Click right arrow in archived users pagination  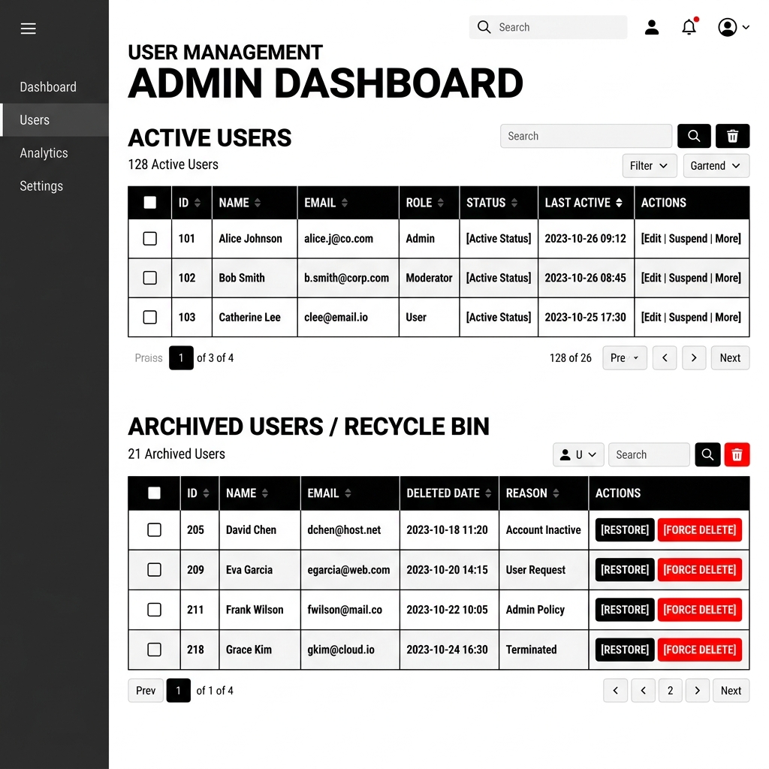tap(697, 691)
